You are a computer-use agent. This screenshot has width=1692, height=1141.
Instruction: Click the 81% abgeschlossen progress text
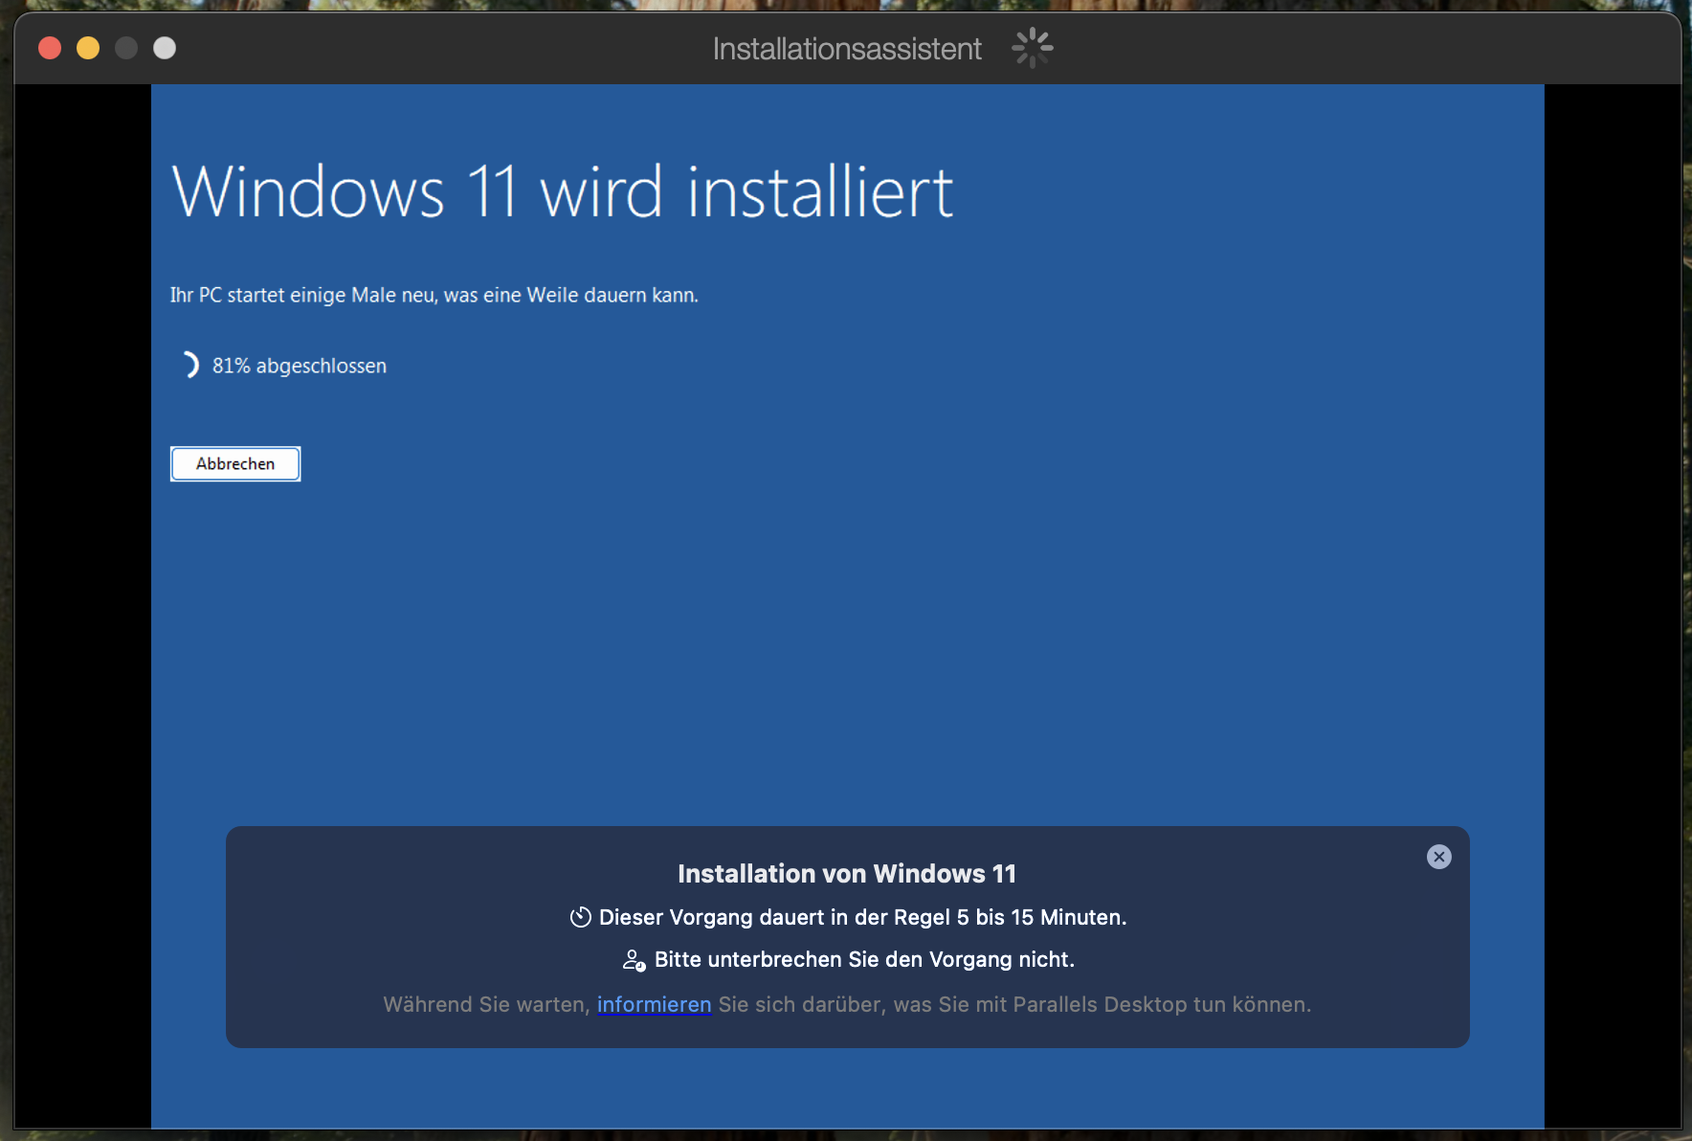point(300,366)
